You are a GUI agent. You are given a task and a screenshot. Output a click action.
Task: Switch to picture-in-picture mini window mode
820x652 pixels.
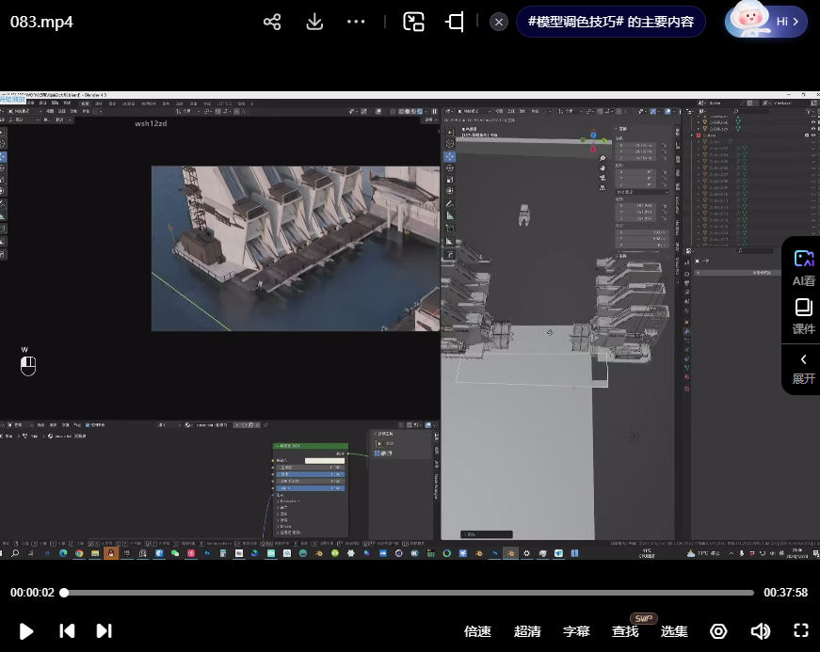413,22
